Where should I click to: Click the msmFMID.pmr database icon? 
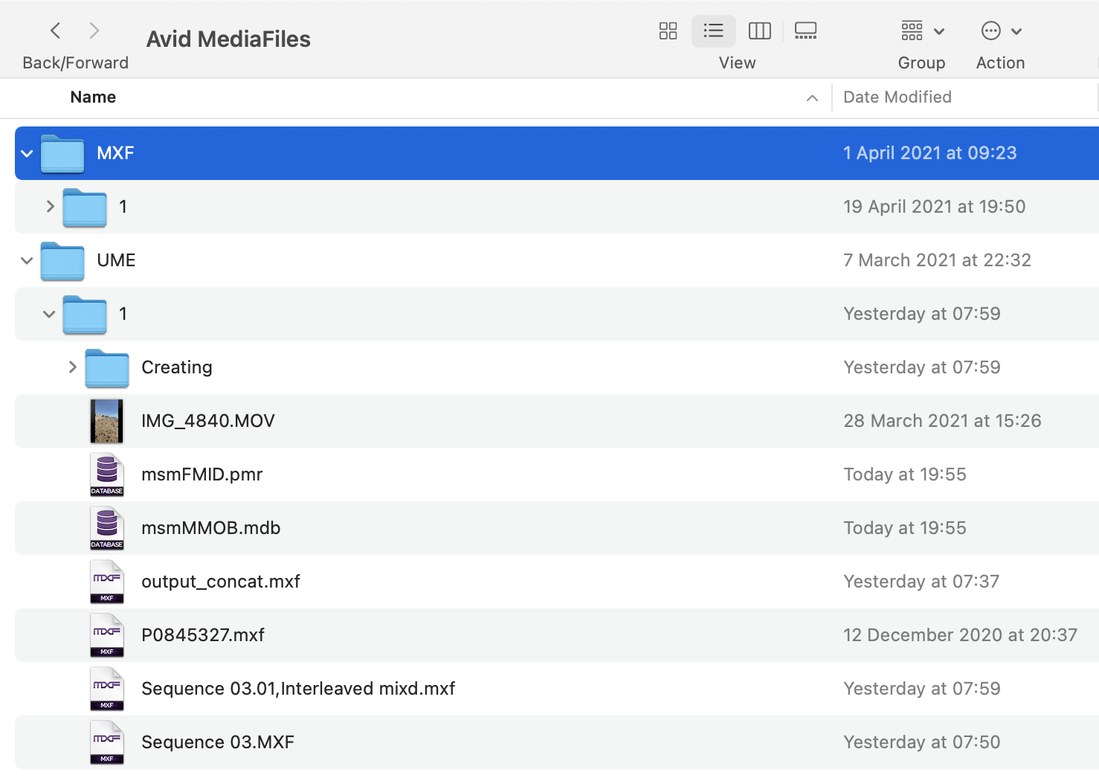point(107,475)
